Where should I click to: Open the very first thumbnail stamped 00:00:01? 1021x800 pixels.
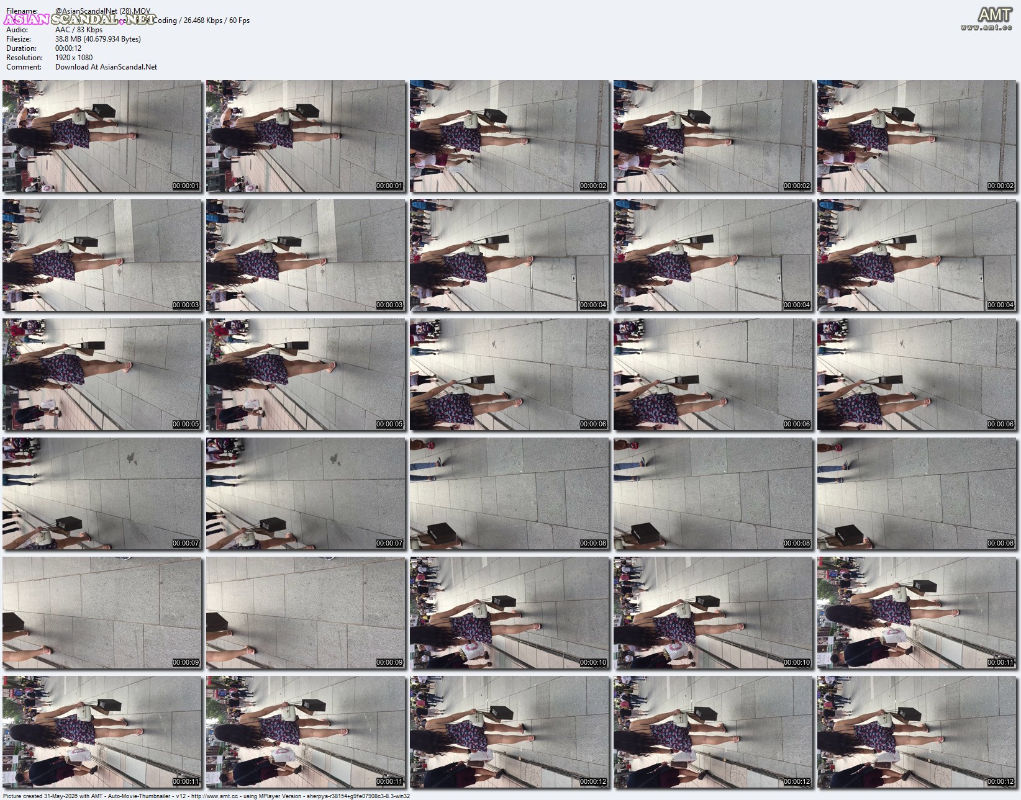102,136
